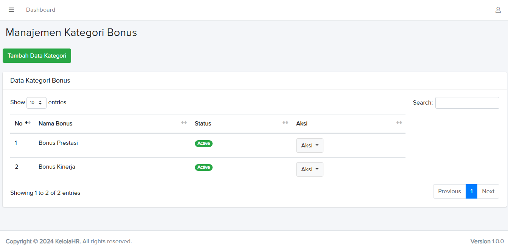Click the Search input field
The width and height of the screenshot is (508, 252).
tap(467, 103)
